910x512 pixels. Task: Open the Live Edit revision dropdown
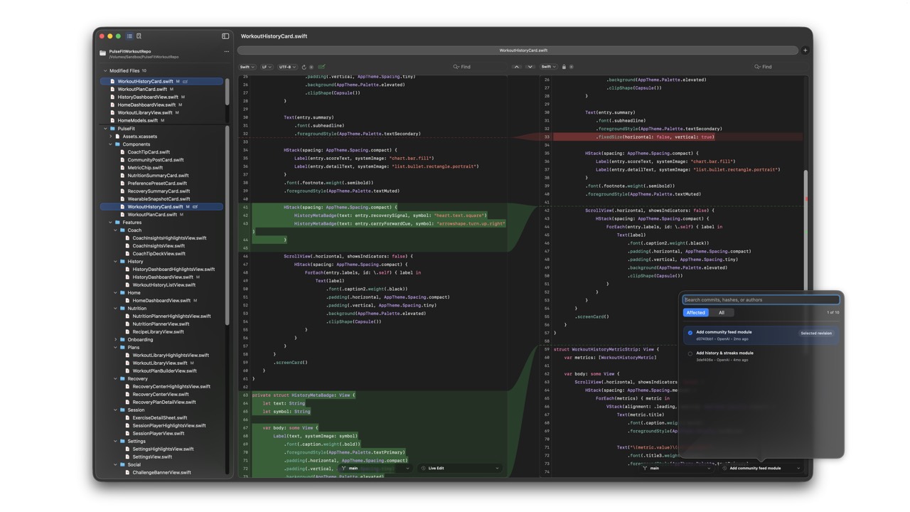460,469
